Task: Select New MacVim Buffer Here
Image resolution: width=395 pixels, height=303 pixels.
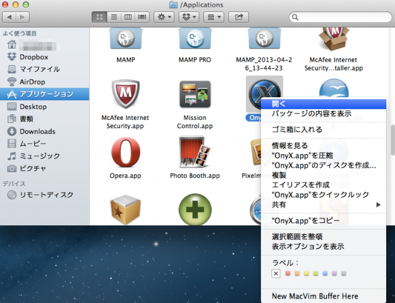Action: click(315, 296)
